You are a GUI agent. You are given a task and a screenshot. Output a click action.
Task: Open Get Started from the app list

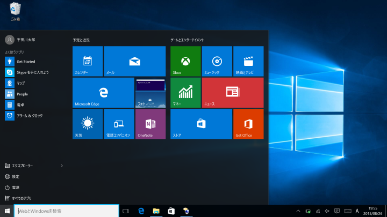tap(25, 62)
